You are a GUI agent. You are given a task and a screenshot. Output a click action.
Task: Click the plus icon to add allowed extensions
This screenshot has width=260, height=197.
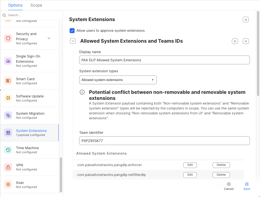pos(246,41)
